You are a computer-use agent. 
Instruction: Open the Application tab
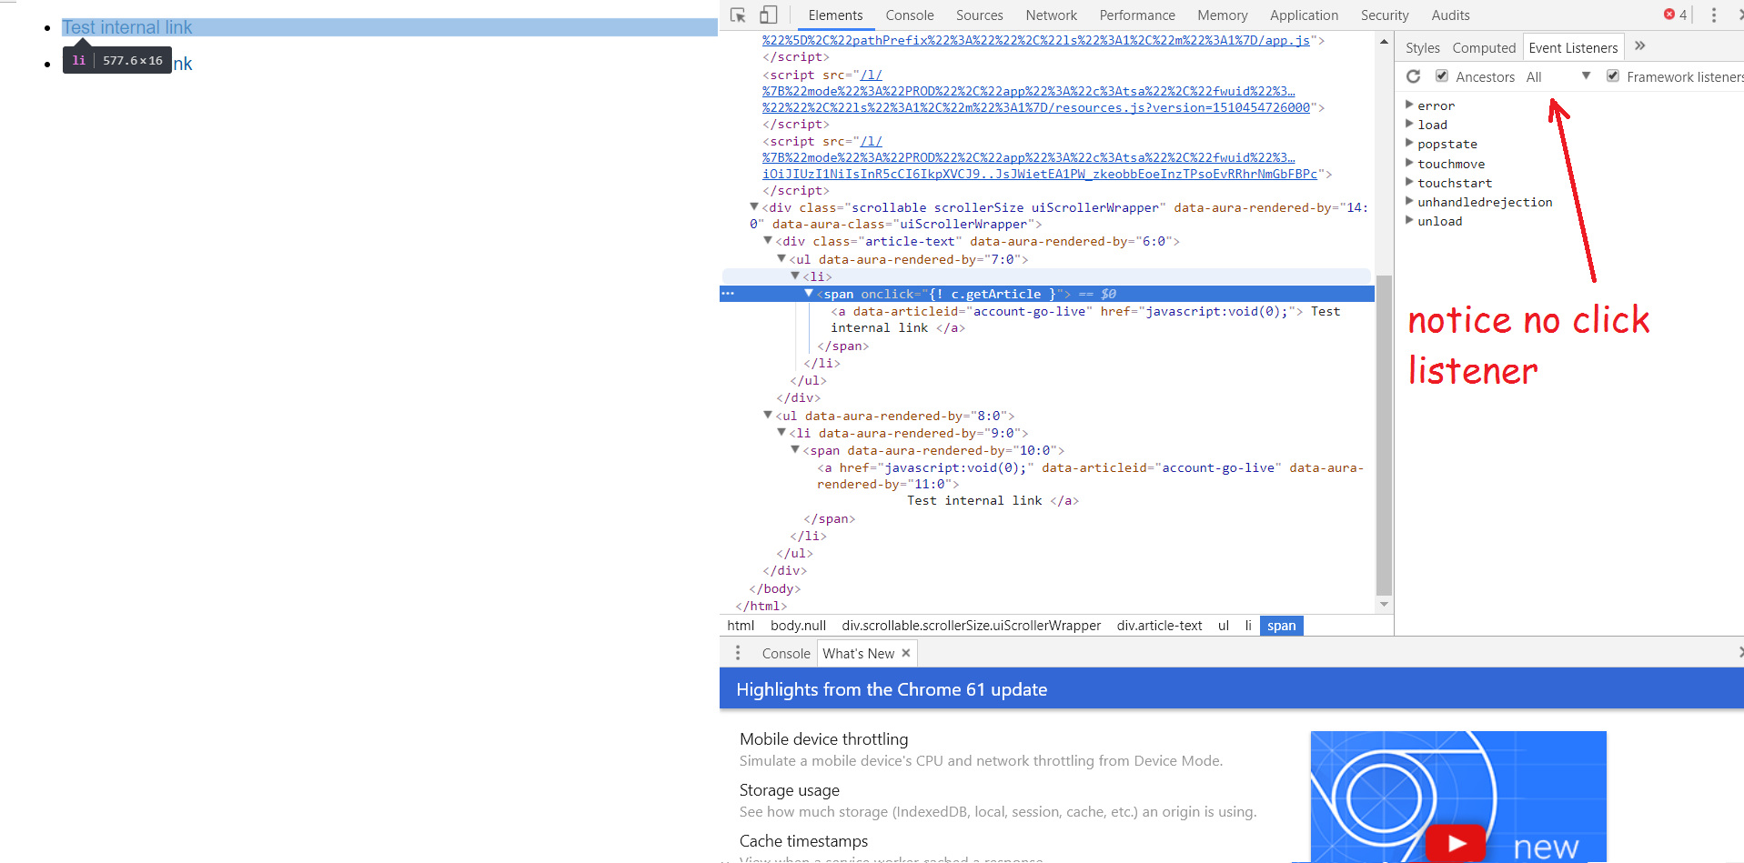pos(1304,15)
